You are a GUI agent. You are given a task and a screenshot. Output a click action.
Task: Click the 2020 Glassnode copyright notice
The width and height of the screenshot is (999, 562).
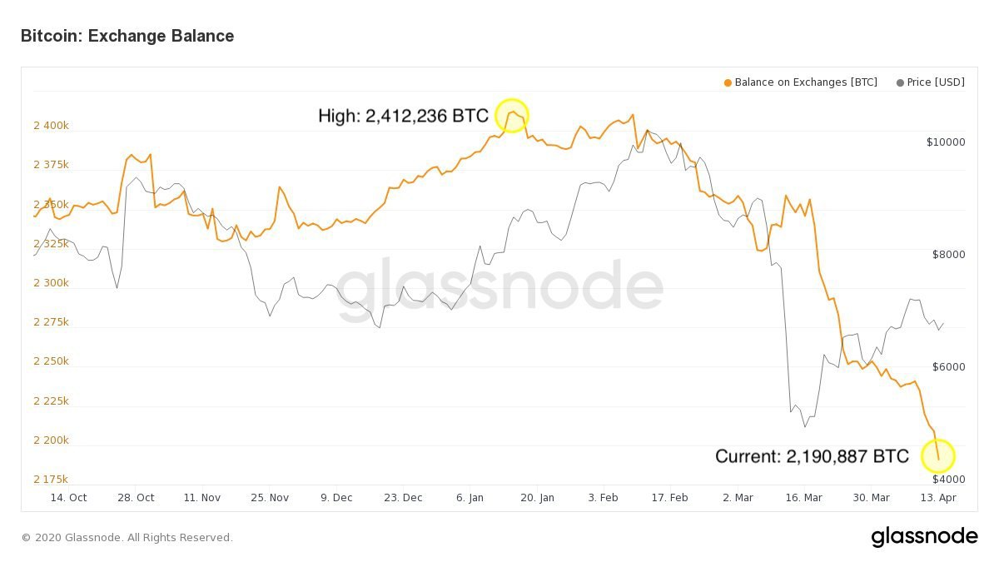(x=127, y=538)
